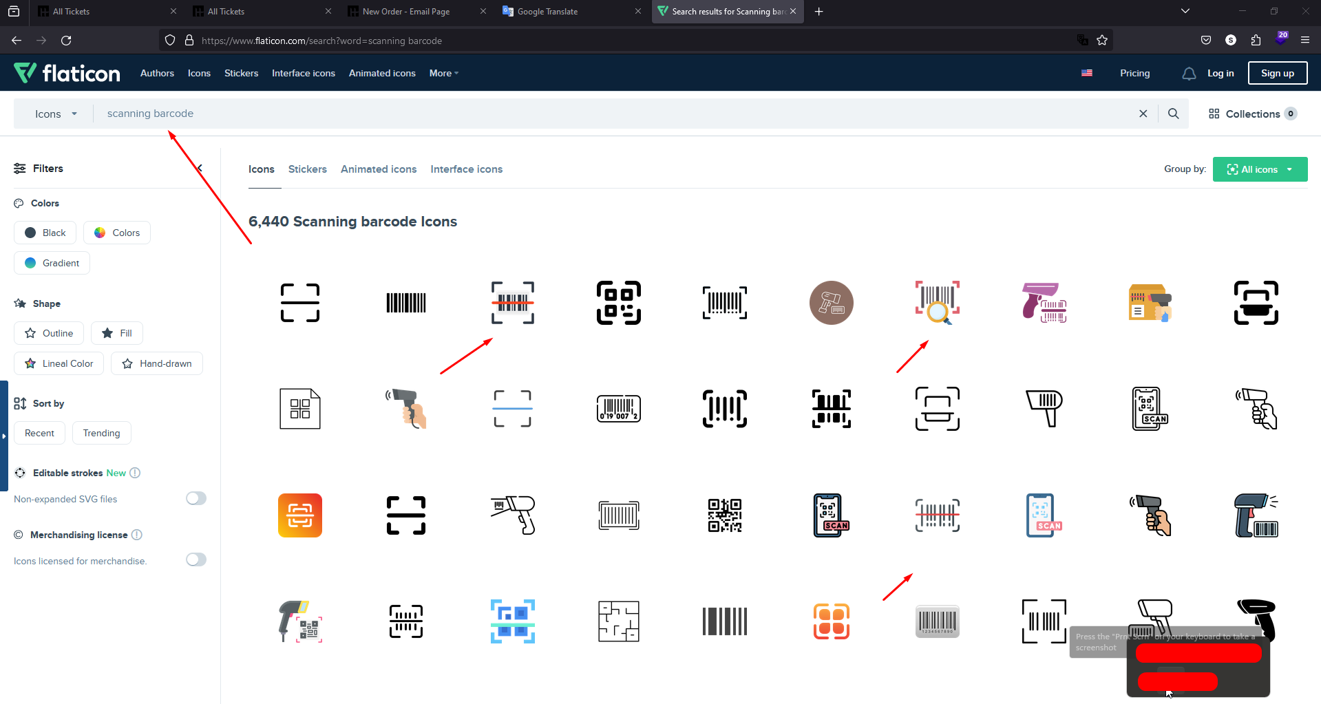Switch to Animated icons results tab
Image resolution: width=1321 pixels, height=704 pixels.
[x=379, y=169]
